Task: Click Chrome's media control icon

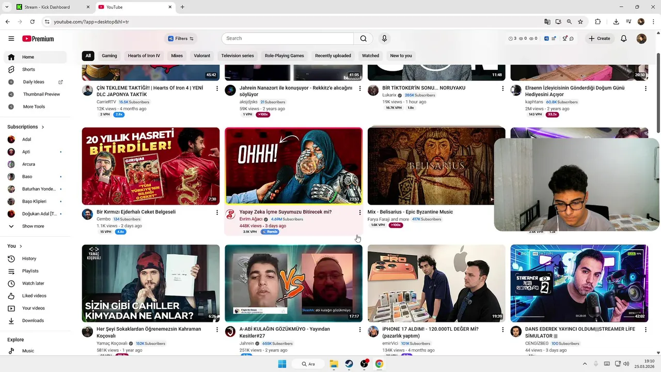Action: point(628,22)
